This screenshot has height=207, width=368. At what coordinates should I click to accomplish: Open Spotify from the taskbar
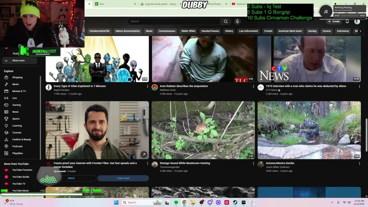pos(176,202)
